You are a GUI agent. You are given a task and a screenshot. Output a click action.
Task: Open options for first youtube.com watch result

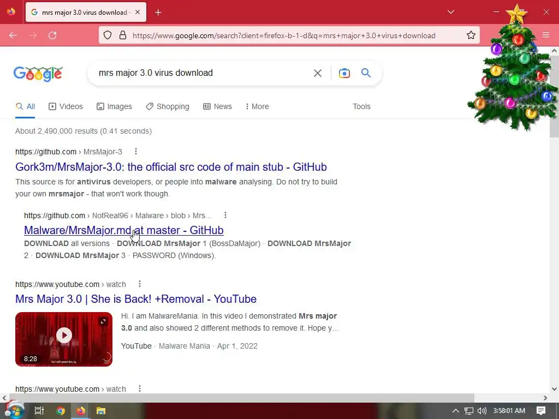140,284
